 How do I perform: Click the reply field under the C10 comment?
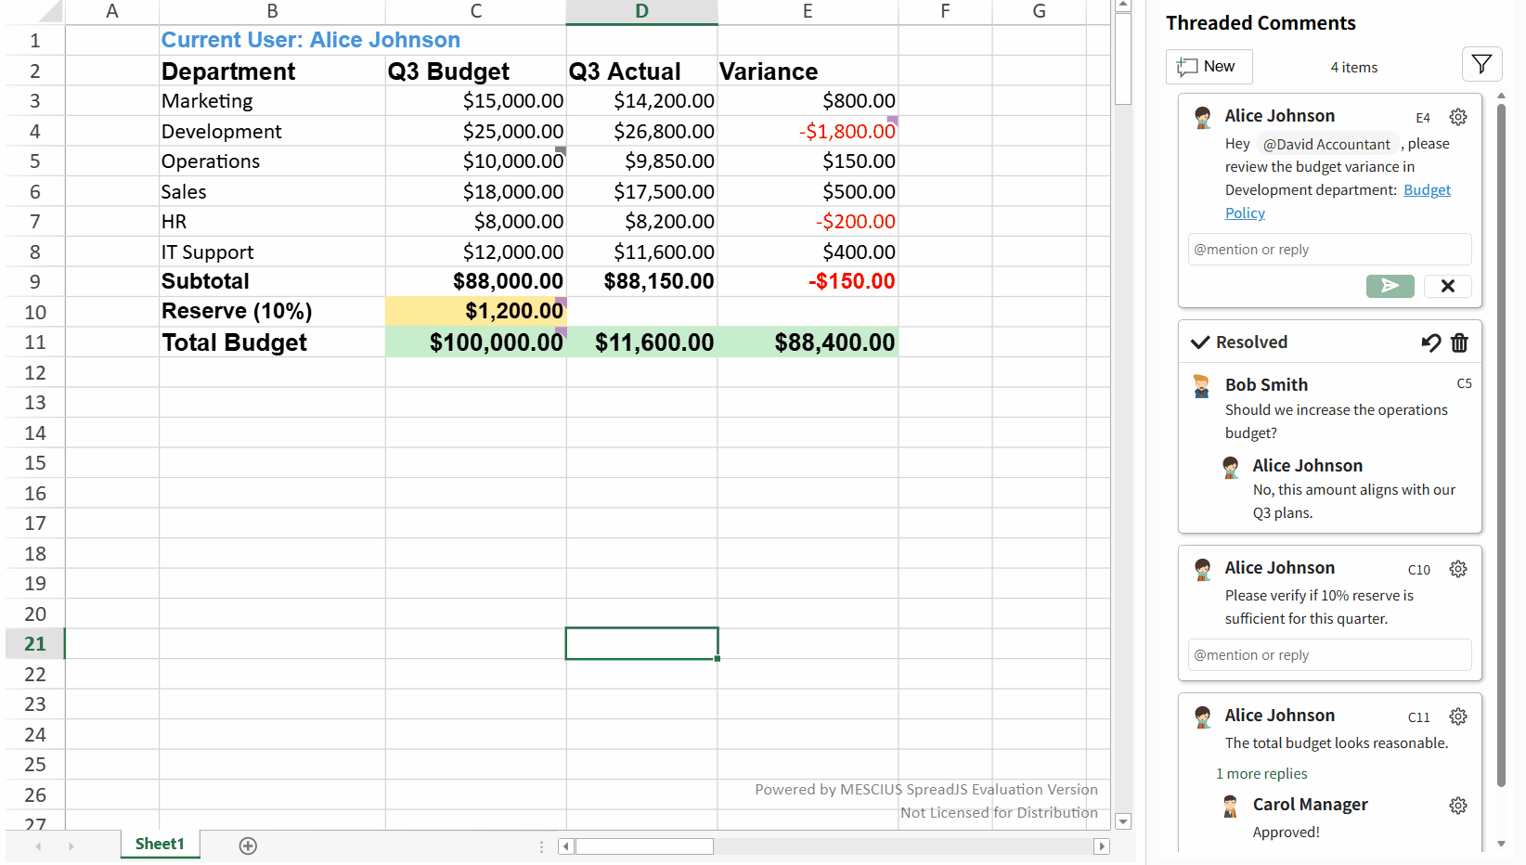pyautogui.click(x=1329, y=655)
